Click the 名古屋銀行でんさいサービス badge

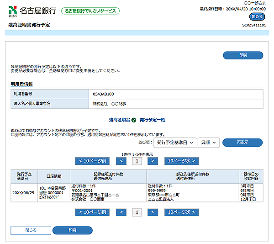[90, 11]
